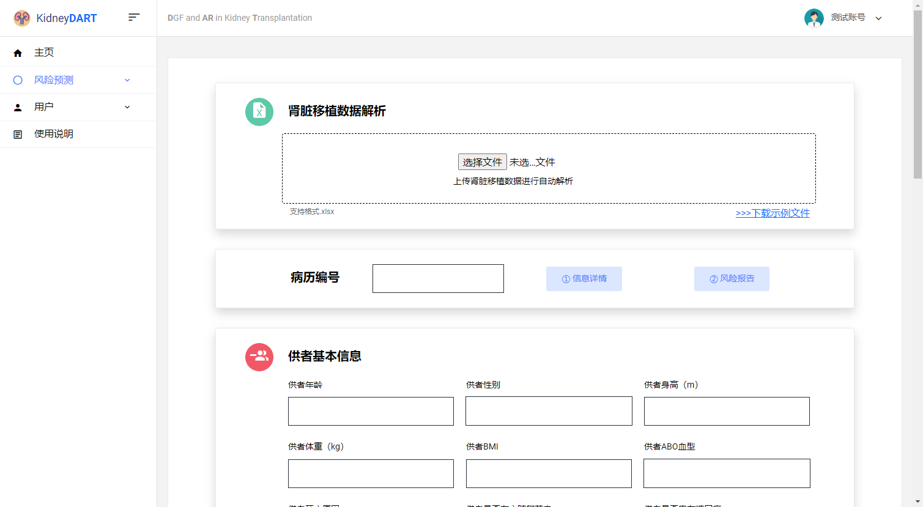Click the home icon beside 主页

[x=18, y=53]
